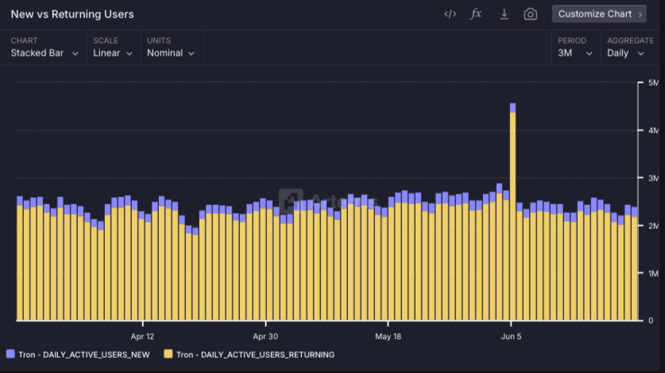Click the fx formula icon
665x373 pixels.
coord(476,14)
